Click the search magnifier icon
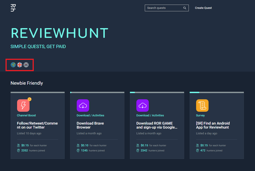The image size is (255, 171). pos(184,8)
